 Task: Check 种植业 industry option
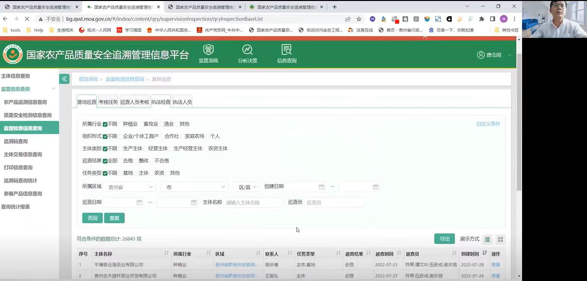[127, 124]
